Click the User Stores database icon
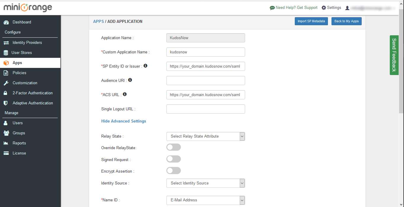Image resolution: width=404 pixels, height=207 pixels. point(6,53)
